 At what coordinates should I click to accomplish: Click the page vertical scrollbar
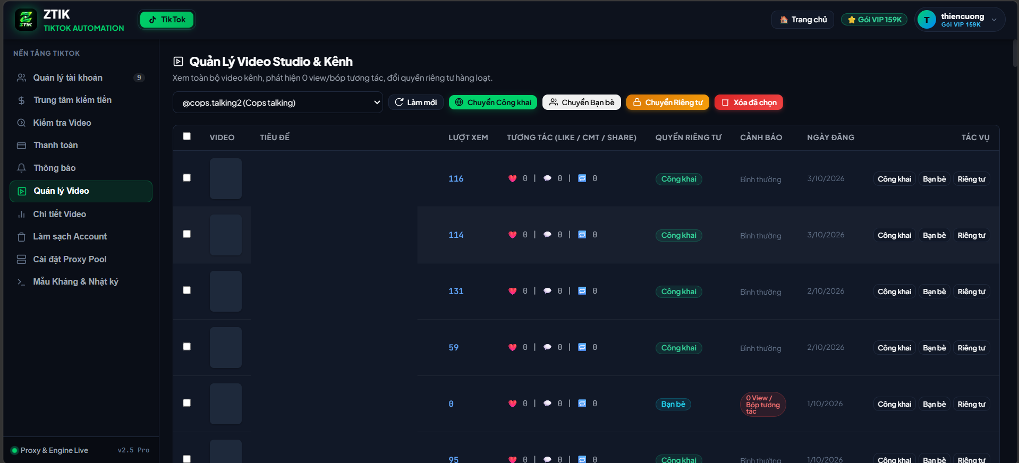[x=1015, y=53]
